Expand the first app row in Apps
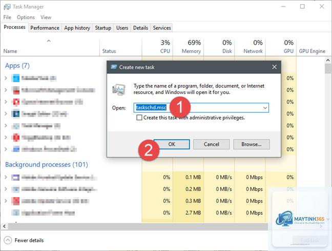Screen dimensions: 332x251 click(x=6, y=78)
